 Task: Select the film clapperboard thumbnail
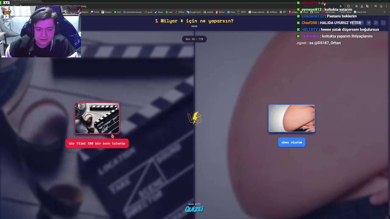coord(97,118)
